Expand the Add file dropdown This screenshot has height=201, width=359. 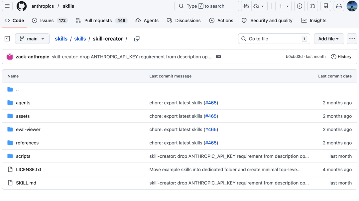(x=329, y=39)
